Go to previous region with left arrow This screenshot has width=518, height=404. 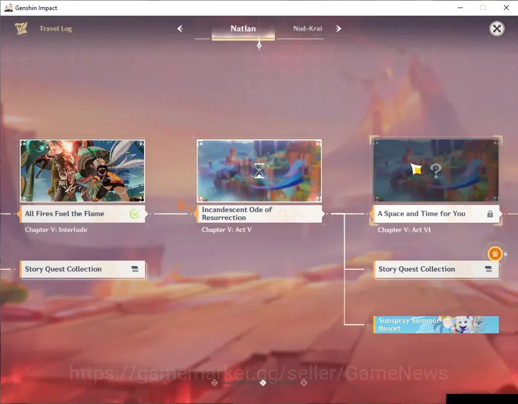point(180,29)
